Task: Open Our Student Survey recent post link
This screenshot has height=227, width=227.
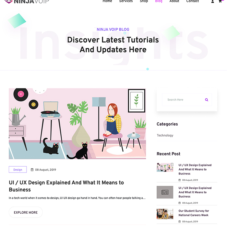Action: 194,213
